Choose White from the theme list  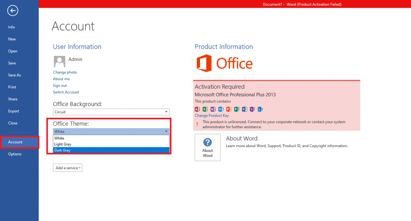[111, 138]
